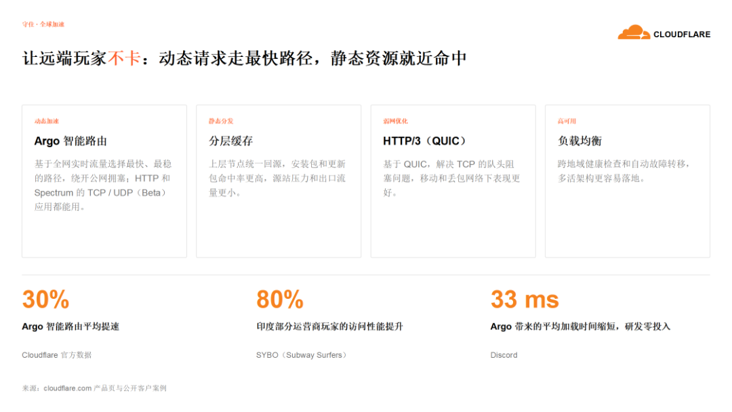This screenshot has width=732, height=412.
Task: Click the source label "SYBO（Subway Surfers）"
Action: pos(301,355)
